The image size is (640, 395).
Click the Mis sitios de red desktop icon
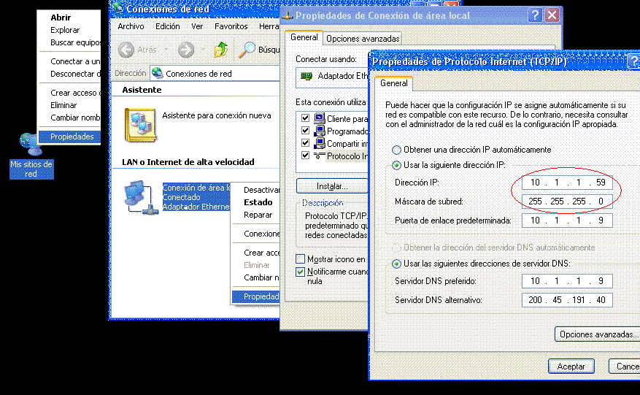coord(31,146)
